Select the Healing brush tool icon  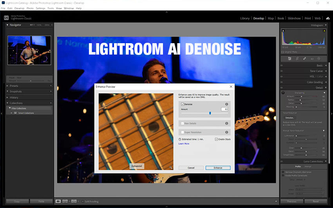[304, 59]
